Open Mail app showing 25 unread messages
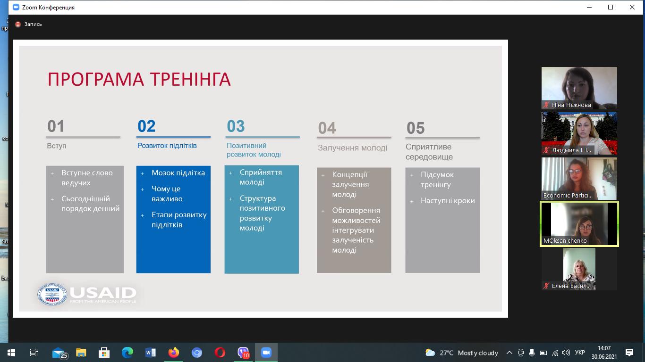This screenshot has width=645, height=362. click(x=57, y=352)
